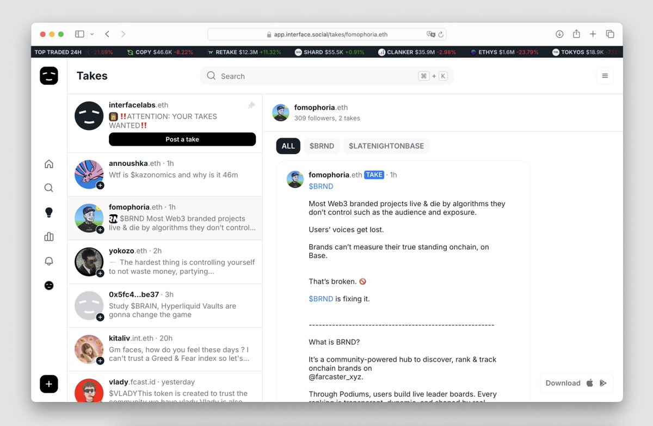Click the TOP TRADED 24H label
Image resolution: width=653 pixels, height=426 pixels.
point(58,52)
